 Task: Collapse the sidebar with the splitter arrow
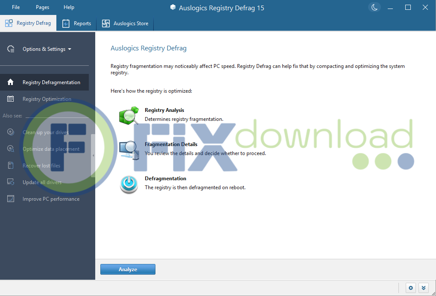[x=93, y=156]
